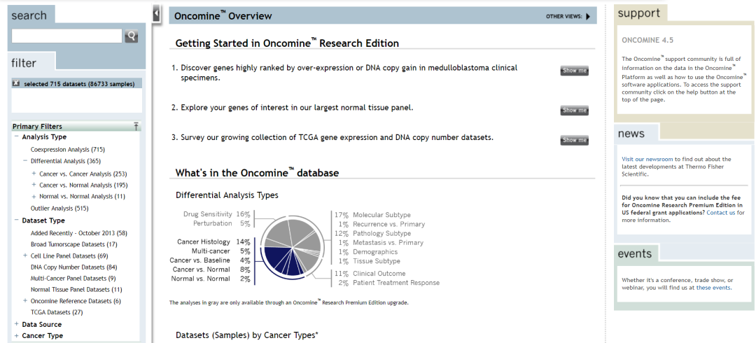Follow the these events link
Viewport: 756px width, 343px height.
click(713, 288)
